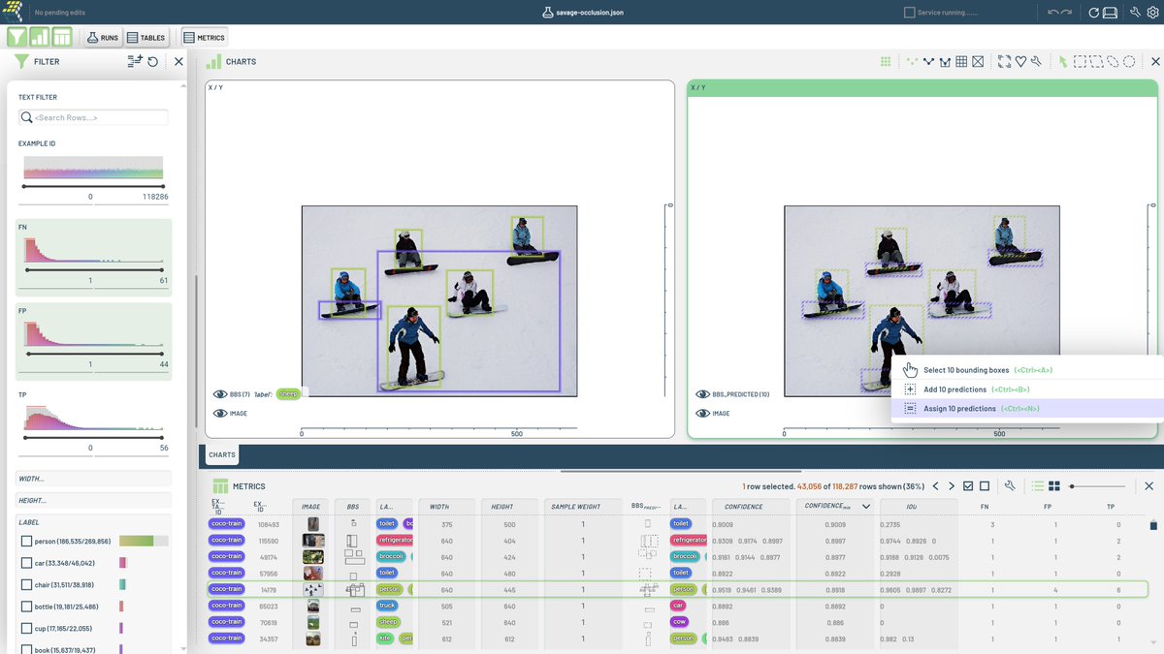The height and width of the screenshot is (654, 1164).
Task: Open chart settings wrench icon
Action: click(x=1036, y=61)
